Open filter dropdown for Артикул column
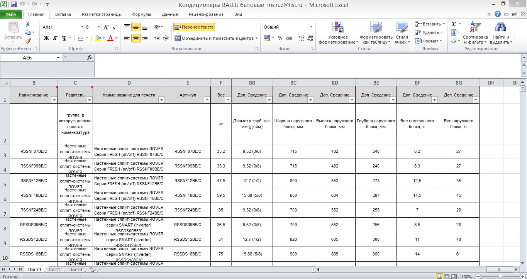This screenshot has height=279, width=527. point(207,100)
